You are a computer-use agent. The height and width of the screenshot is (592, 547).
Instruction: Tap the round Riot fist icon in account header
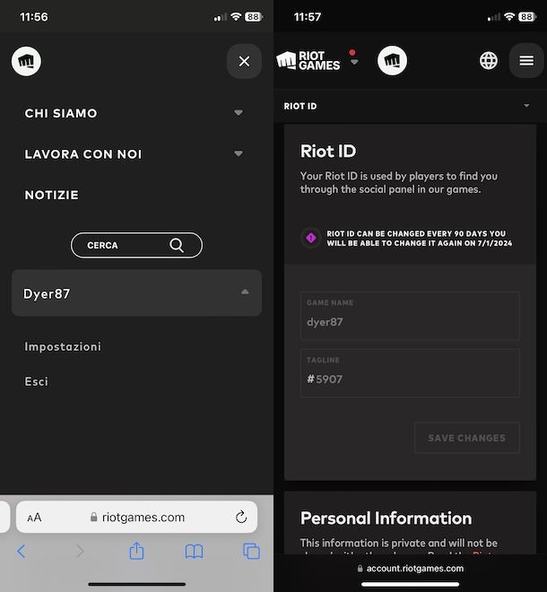392,61
